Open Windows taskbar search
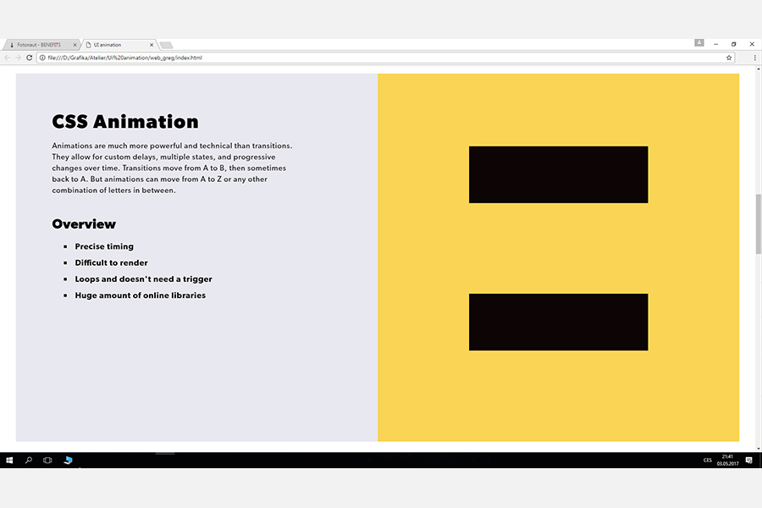762x508 pixels. pyautogui.click(x=29, y=460)
